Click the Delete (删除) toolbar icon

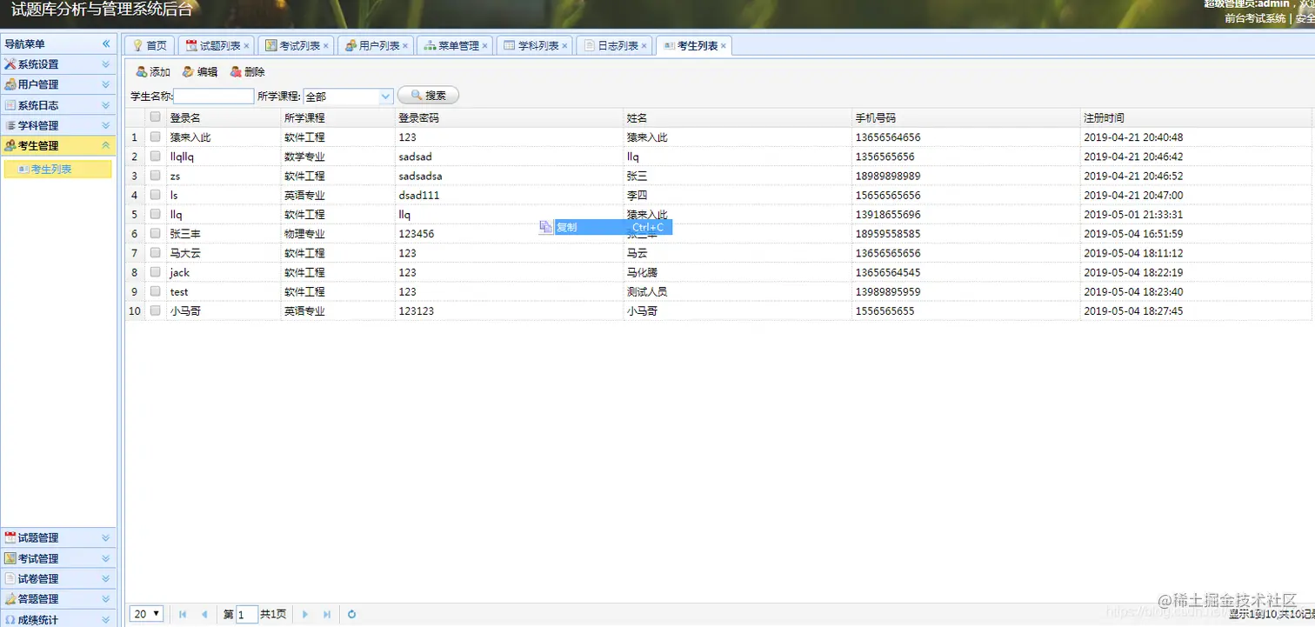pyautogui.click(x=236, y=72)
